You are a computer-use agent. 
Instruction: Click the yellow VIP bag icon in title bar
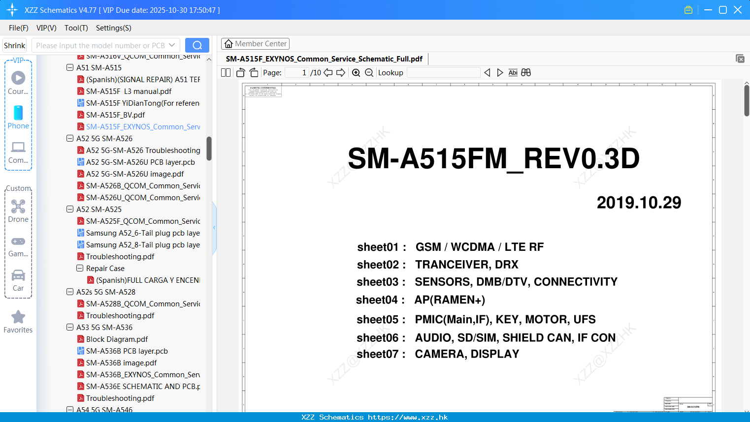(688, 10)
